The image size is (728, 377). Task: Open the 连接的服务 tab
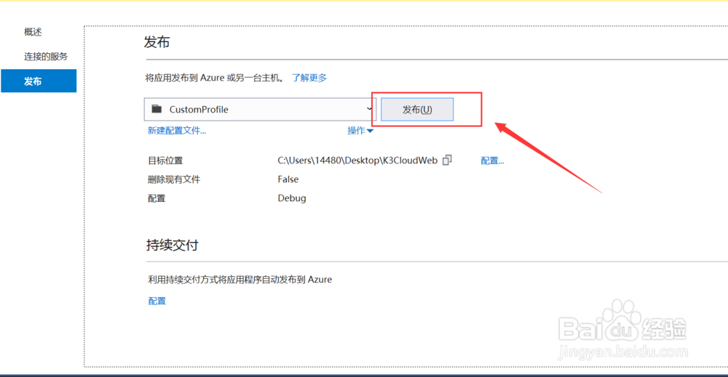(x=46, y=57)
